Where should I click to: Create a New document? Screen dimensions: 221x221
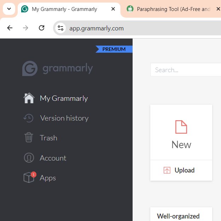tap(181, 132)
